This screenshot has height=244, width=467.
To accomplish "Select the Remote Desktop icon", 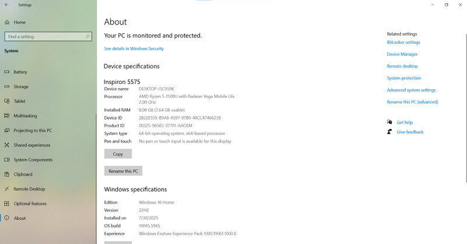I will tap(7, 189).
